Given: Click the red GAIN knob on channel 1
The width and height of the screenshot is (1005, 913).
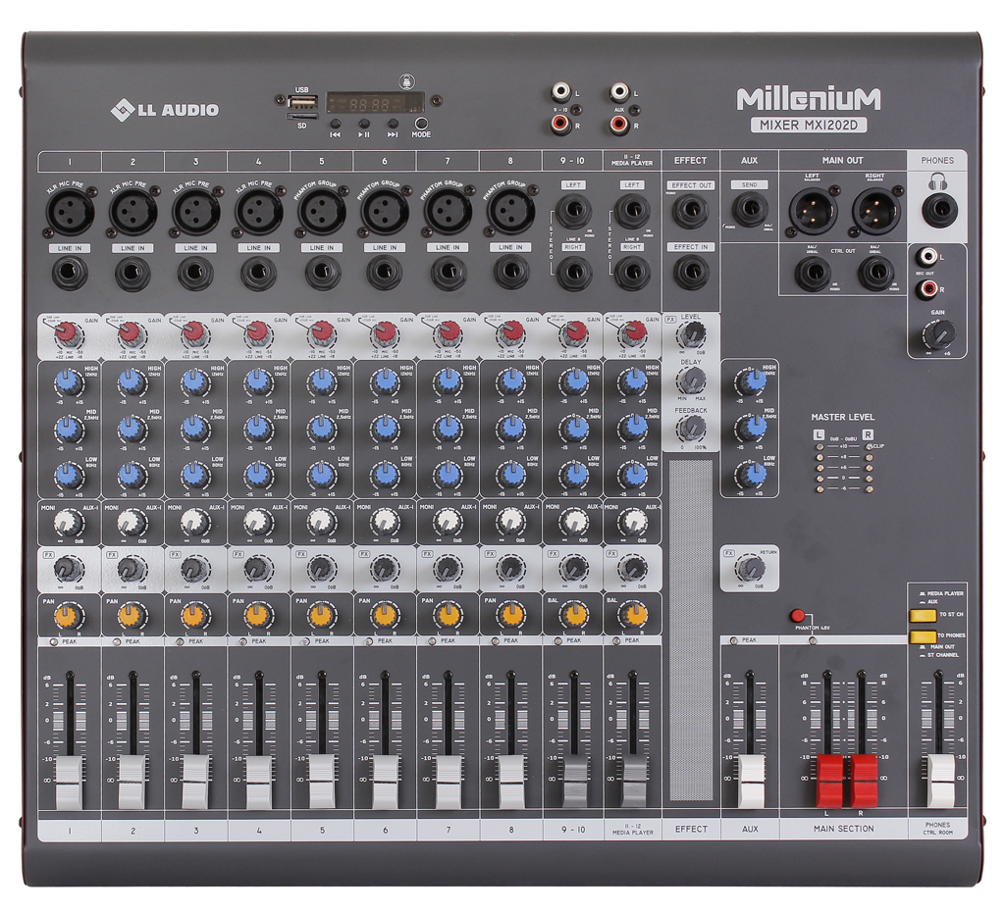Looking at the screenshot, I should coord(68,335).
